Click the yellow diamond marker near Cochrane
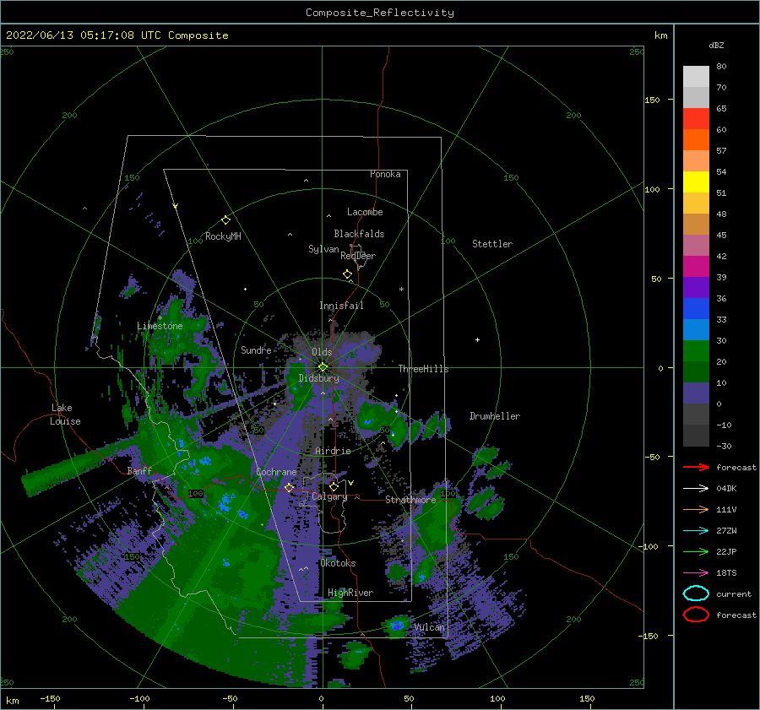This screenshot has height=710, width=760. tap(289, 488)
